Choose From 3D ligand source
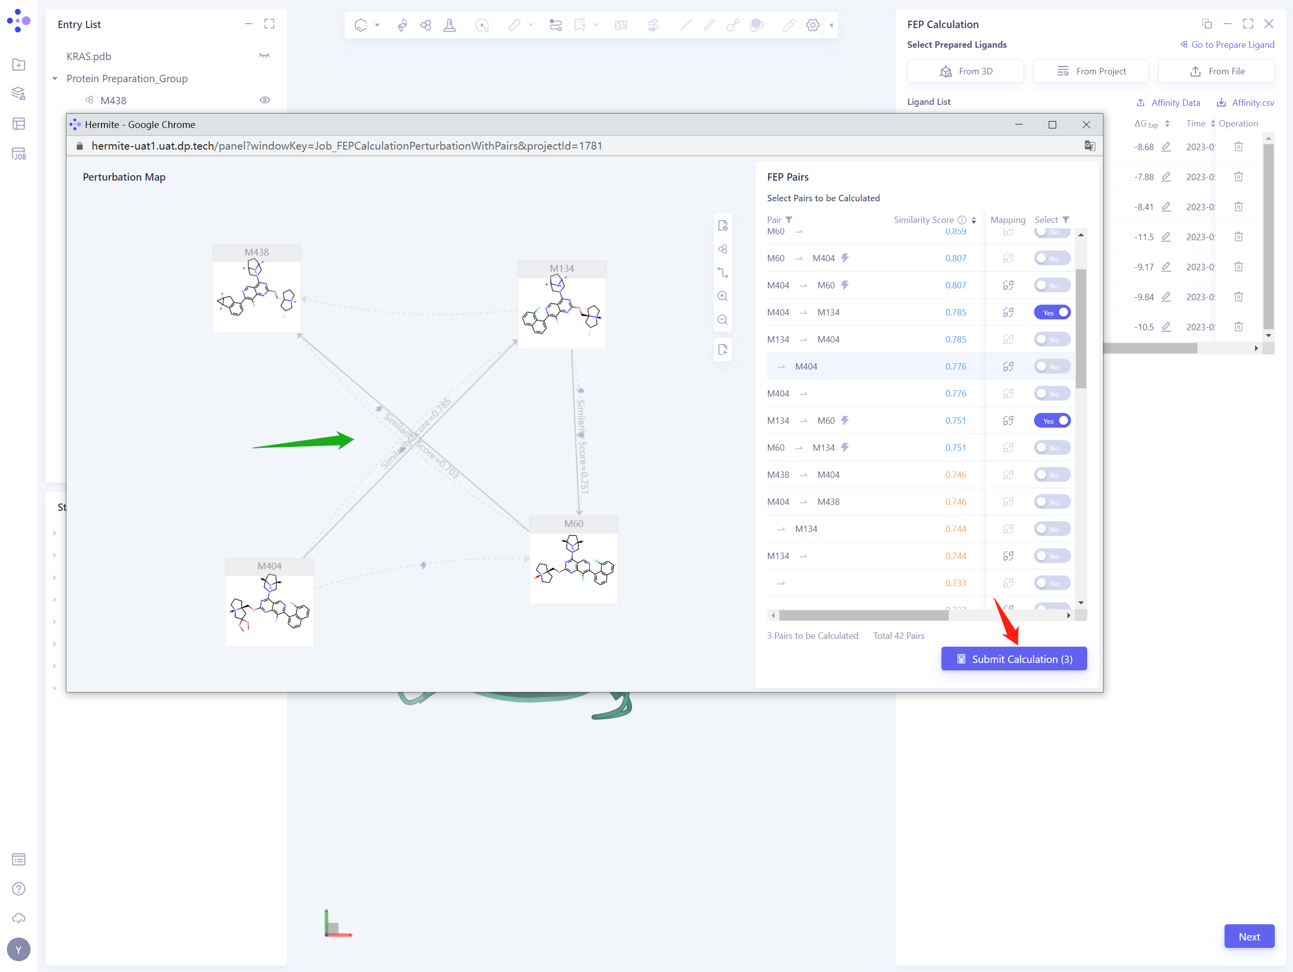The image size is (1293, 972). point(965,71)
